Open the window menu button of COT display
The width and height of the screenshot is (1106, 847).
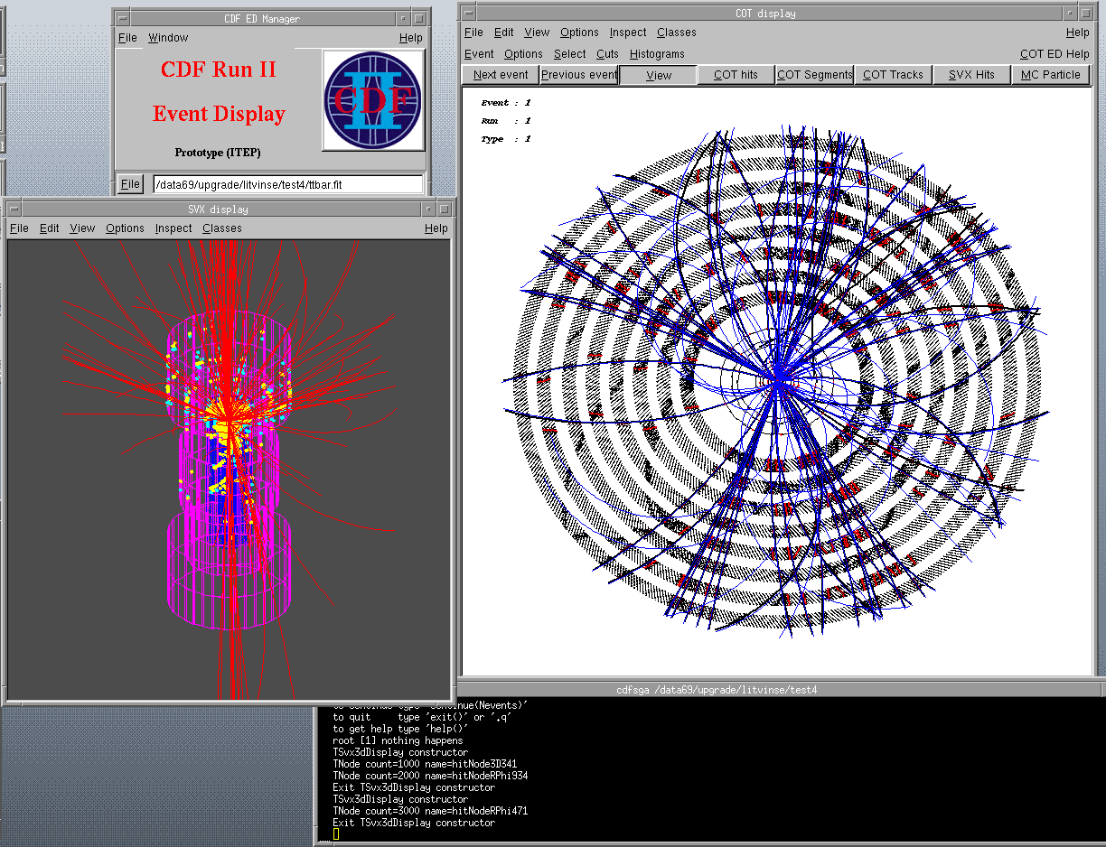coord(470,14)
